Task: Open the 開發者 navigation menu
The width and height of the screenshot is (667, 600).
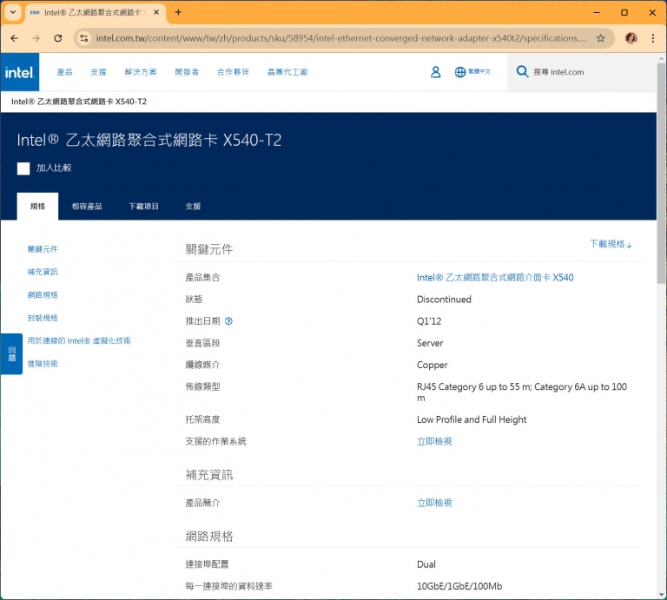Action: pyautogui.click(x=187, y=72)
